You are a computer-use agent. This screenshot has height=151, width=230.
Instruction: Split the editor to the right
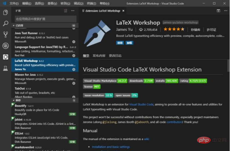point(219,11)
